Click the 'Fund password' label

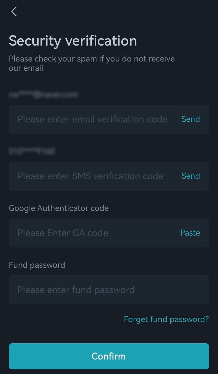point(37,265)
